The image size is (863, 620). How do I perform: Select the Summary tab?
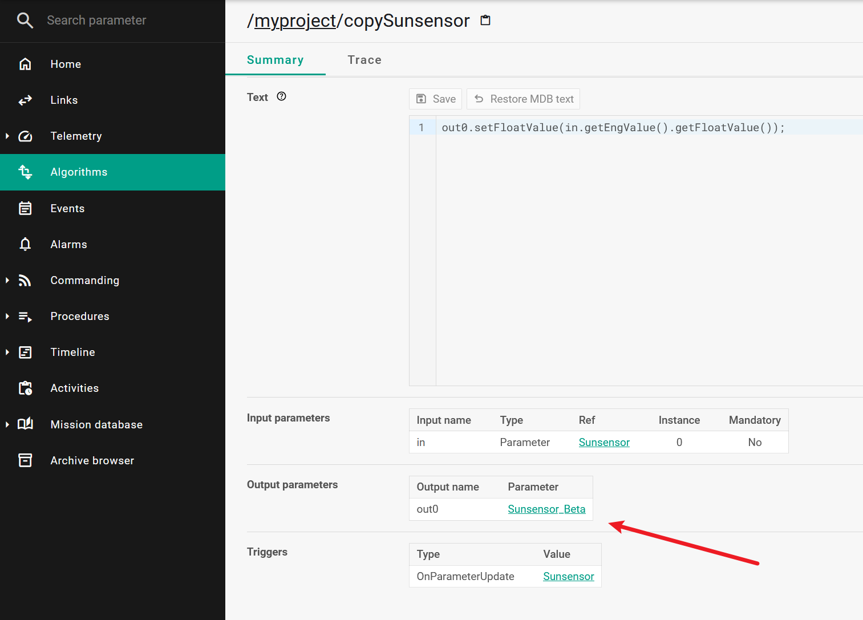[275, 60]
